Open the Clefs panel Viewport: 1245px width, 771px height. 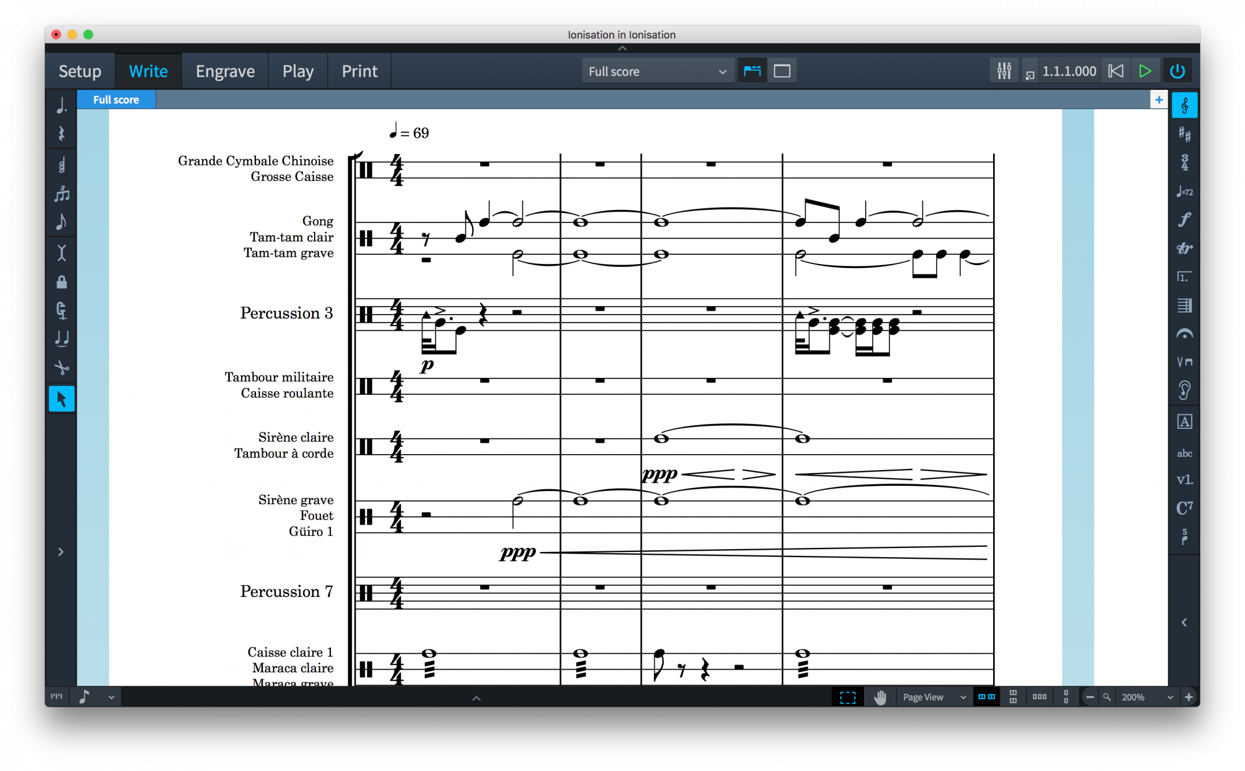point(1184,105)
